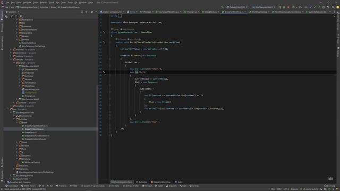Open the Navigate menu
This screenshot has height=191, width=340.
click(27, 3)
